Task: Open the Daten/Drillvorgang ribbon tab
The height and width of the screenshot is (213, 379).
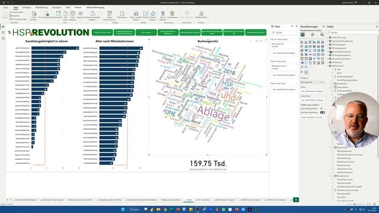Action: pyautogui.click(x=95, y=8)
